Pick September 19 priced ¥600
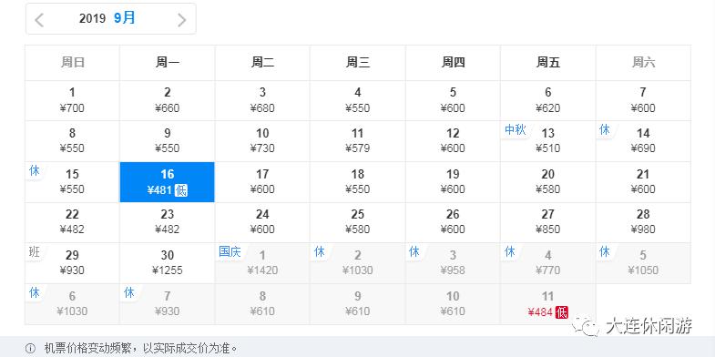 coord(453,182)
